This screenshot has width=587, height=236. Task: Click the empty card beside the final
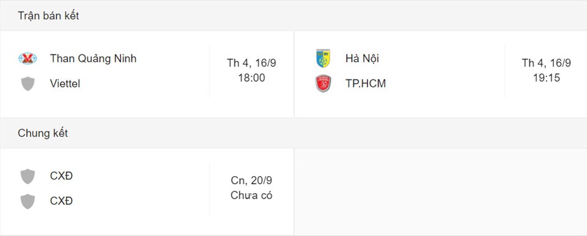tap(441, 191)
